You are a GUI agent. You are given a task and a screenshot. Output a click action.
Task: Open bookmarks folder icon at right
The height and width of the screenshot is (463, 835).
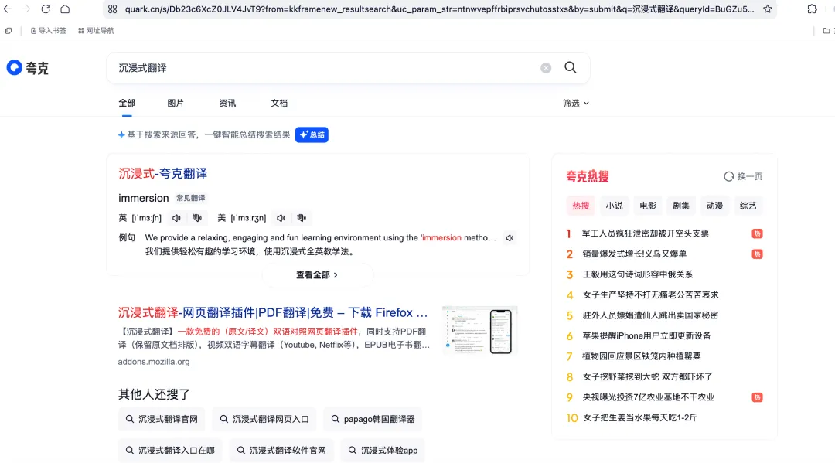click(826, 31)
